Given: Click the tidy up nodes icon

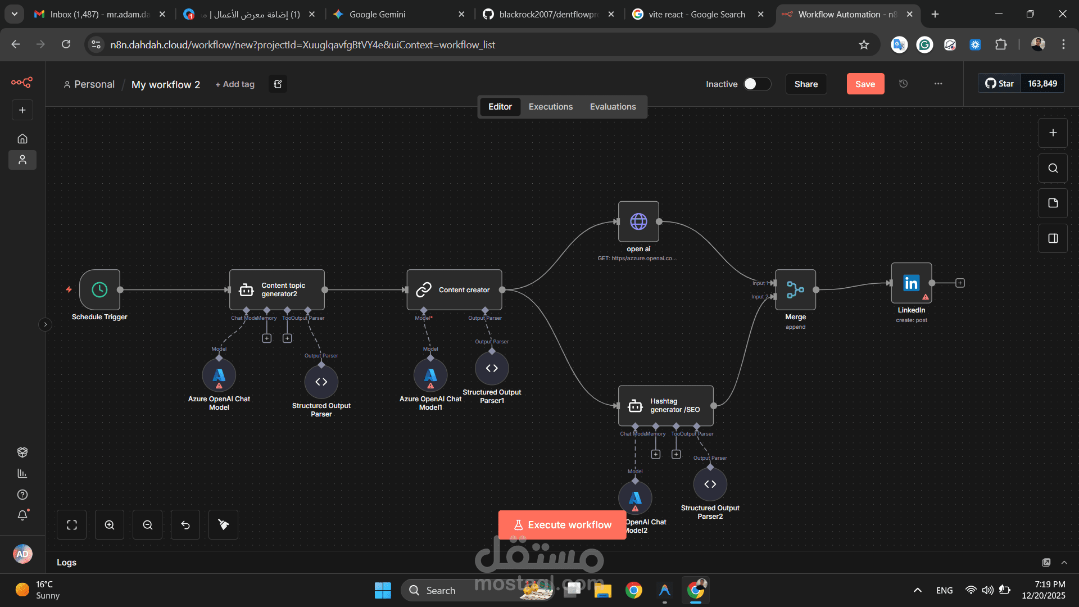Looking at the screenshot, I should [224, 525].
